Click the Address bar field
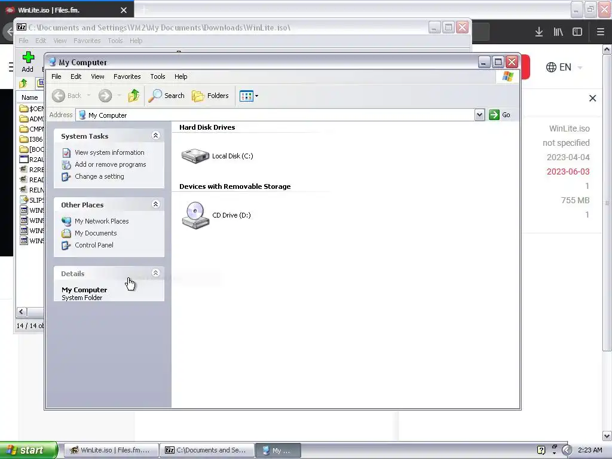This screenshot has width=612, height=459. tap(275, 115)
